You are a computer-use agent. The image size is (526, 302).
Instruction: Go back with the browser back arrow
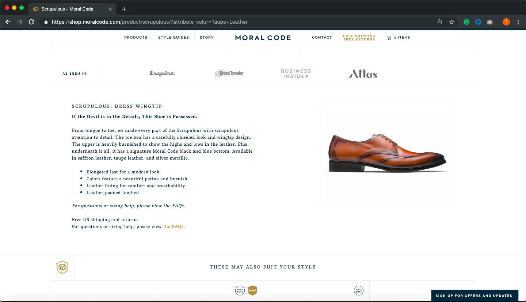pos(8,22)
